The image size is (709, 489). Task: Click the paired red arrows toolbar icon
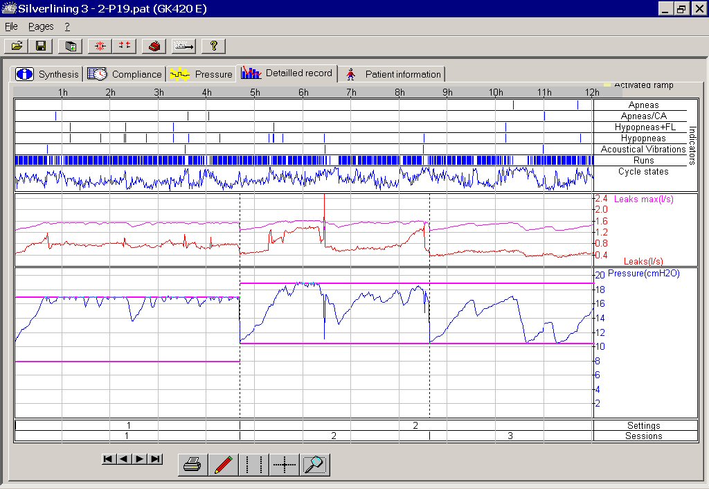[125, 46]
